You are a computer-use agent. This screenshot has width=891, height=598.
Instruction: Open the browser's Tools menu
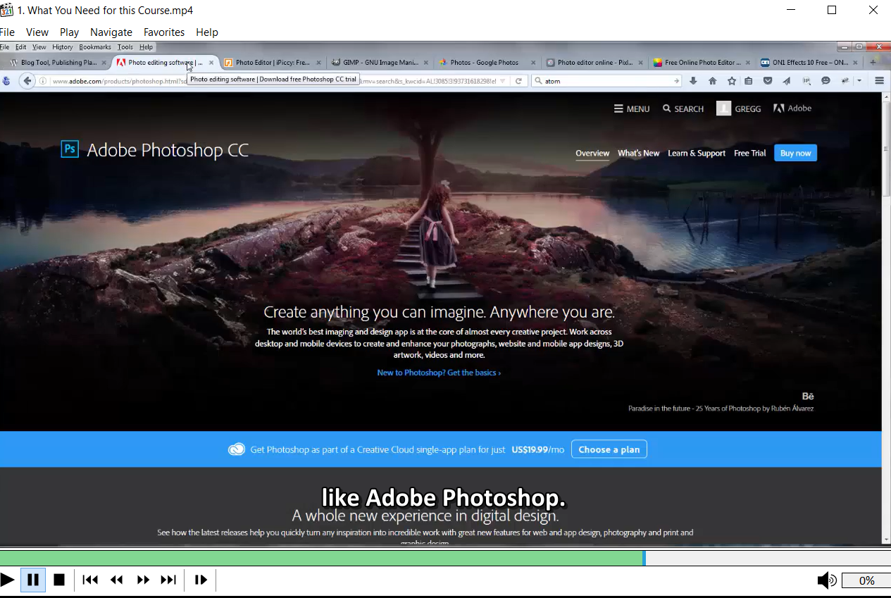pos(125,47)
